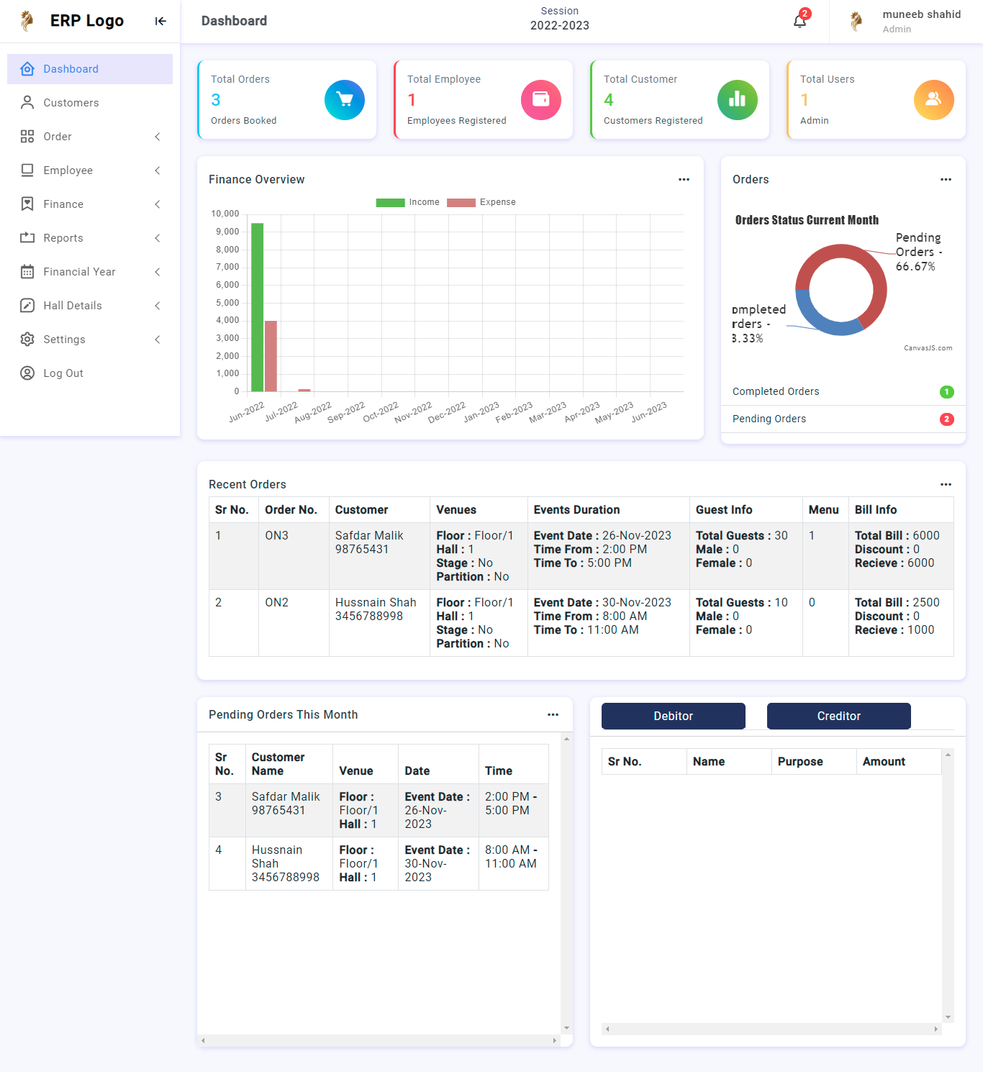Select Log Out in sidebar
Image resolution: width=983 pixels, height=1074 pixels.
tap(63, 373)
